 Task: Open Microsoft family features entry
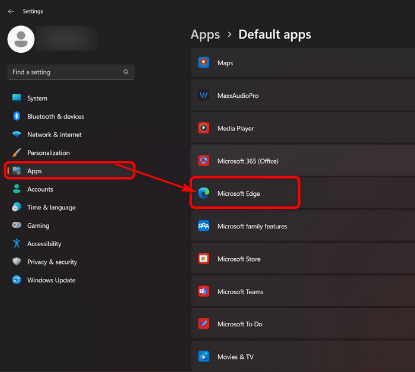coord(303,226)
